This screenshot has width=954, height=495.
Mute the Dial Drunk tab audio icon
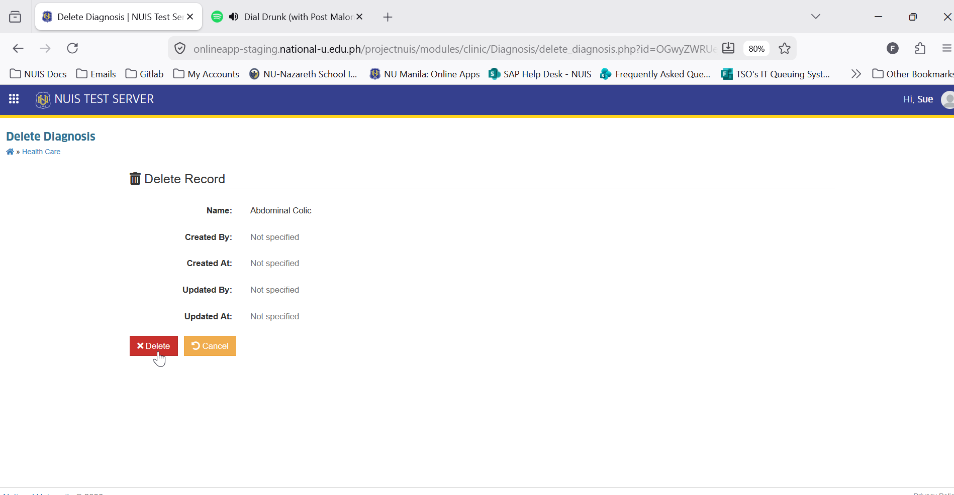tap(233, 17)
